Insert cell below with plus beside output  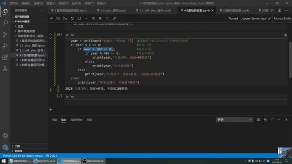tap(51, 90)
